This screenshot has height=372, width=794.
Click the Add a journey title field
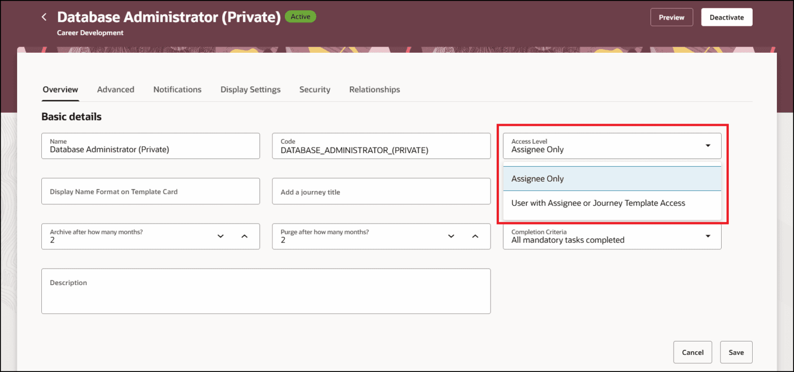[x=381, y=191]
